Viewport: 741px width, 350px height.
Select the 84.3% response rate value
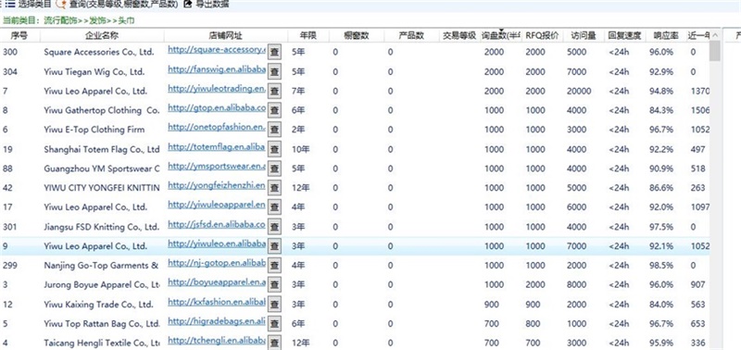coord(661,110)
